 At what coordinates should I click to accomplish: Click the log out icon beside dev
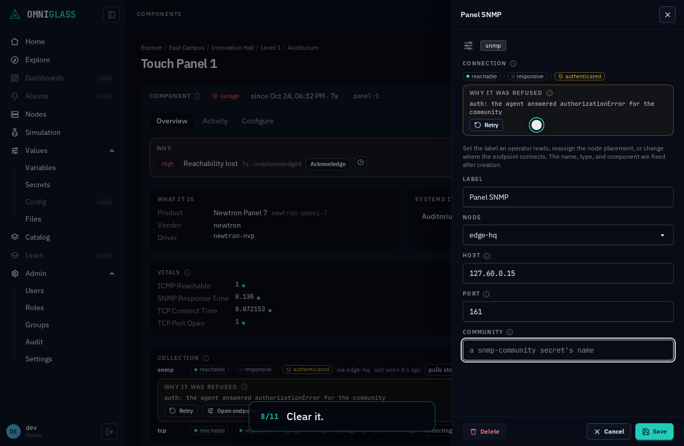[109, 431]
